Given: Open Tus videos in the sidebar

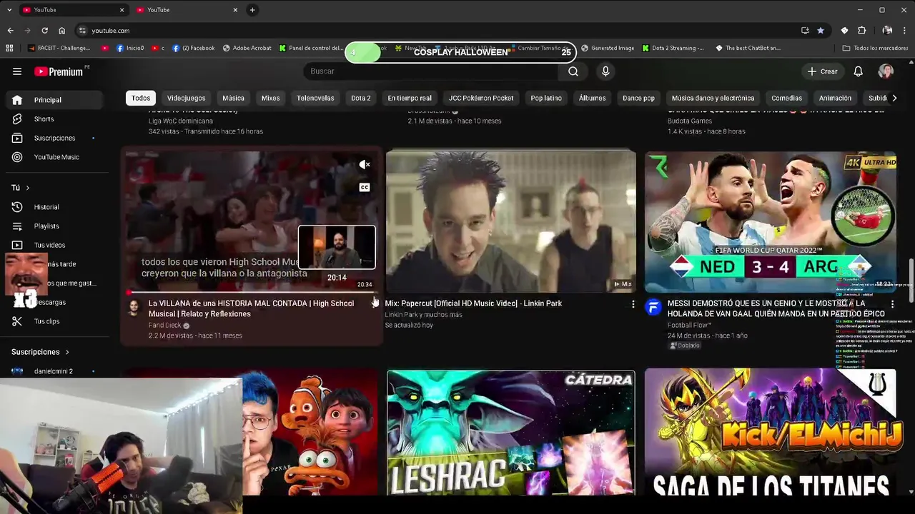Looking at the screenshot, I should 56,245.
